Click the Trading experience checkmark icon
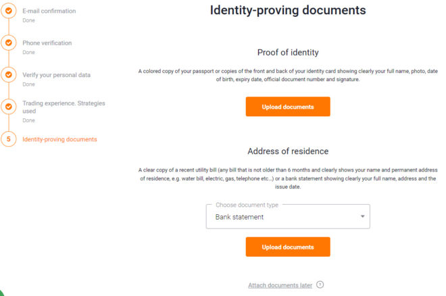 point(9,106)
